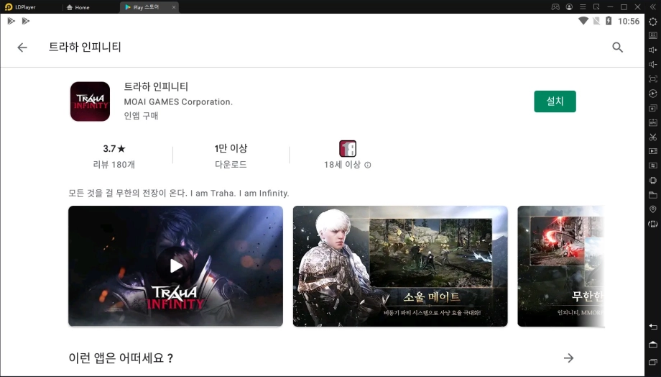
Task: Expand the '이런 앱은 어떠세요' section arrow
Action: (x=568, y=358)
